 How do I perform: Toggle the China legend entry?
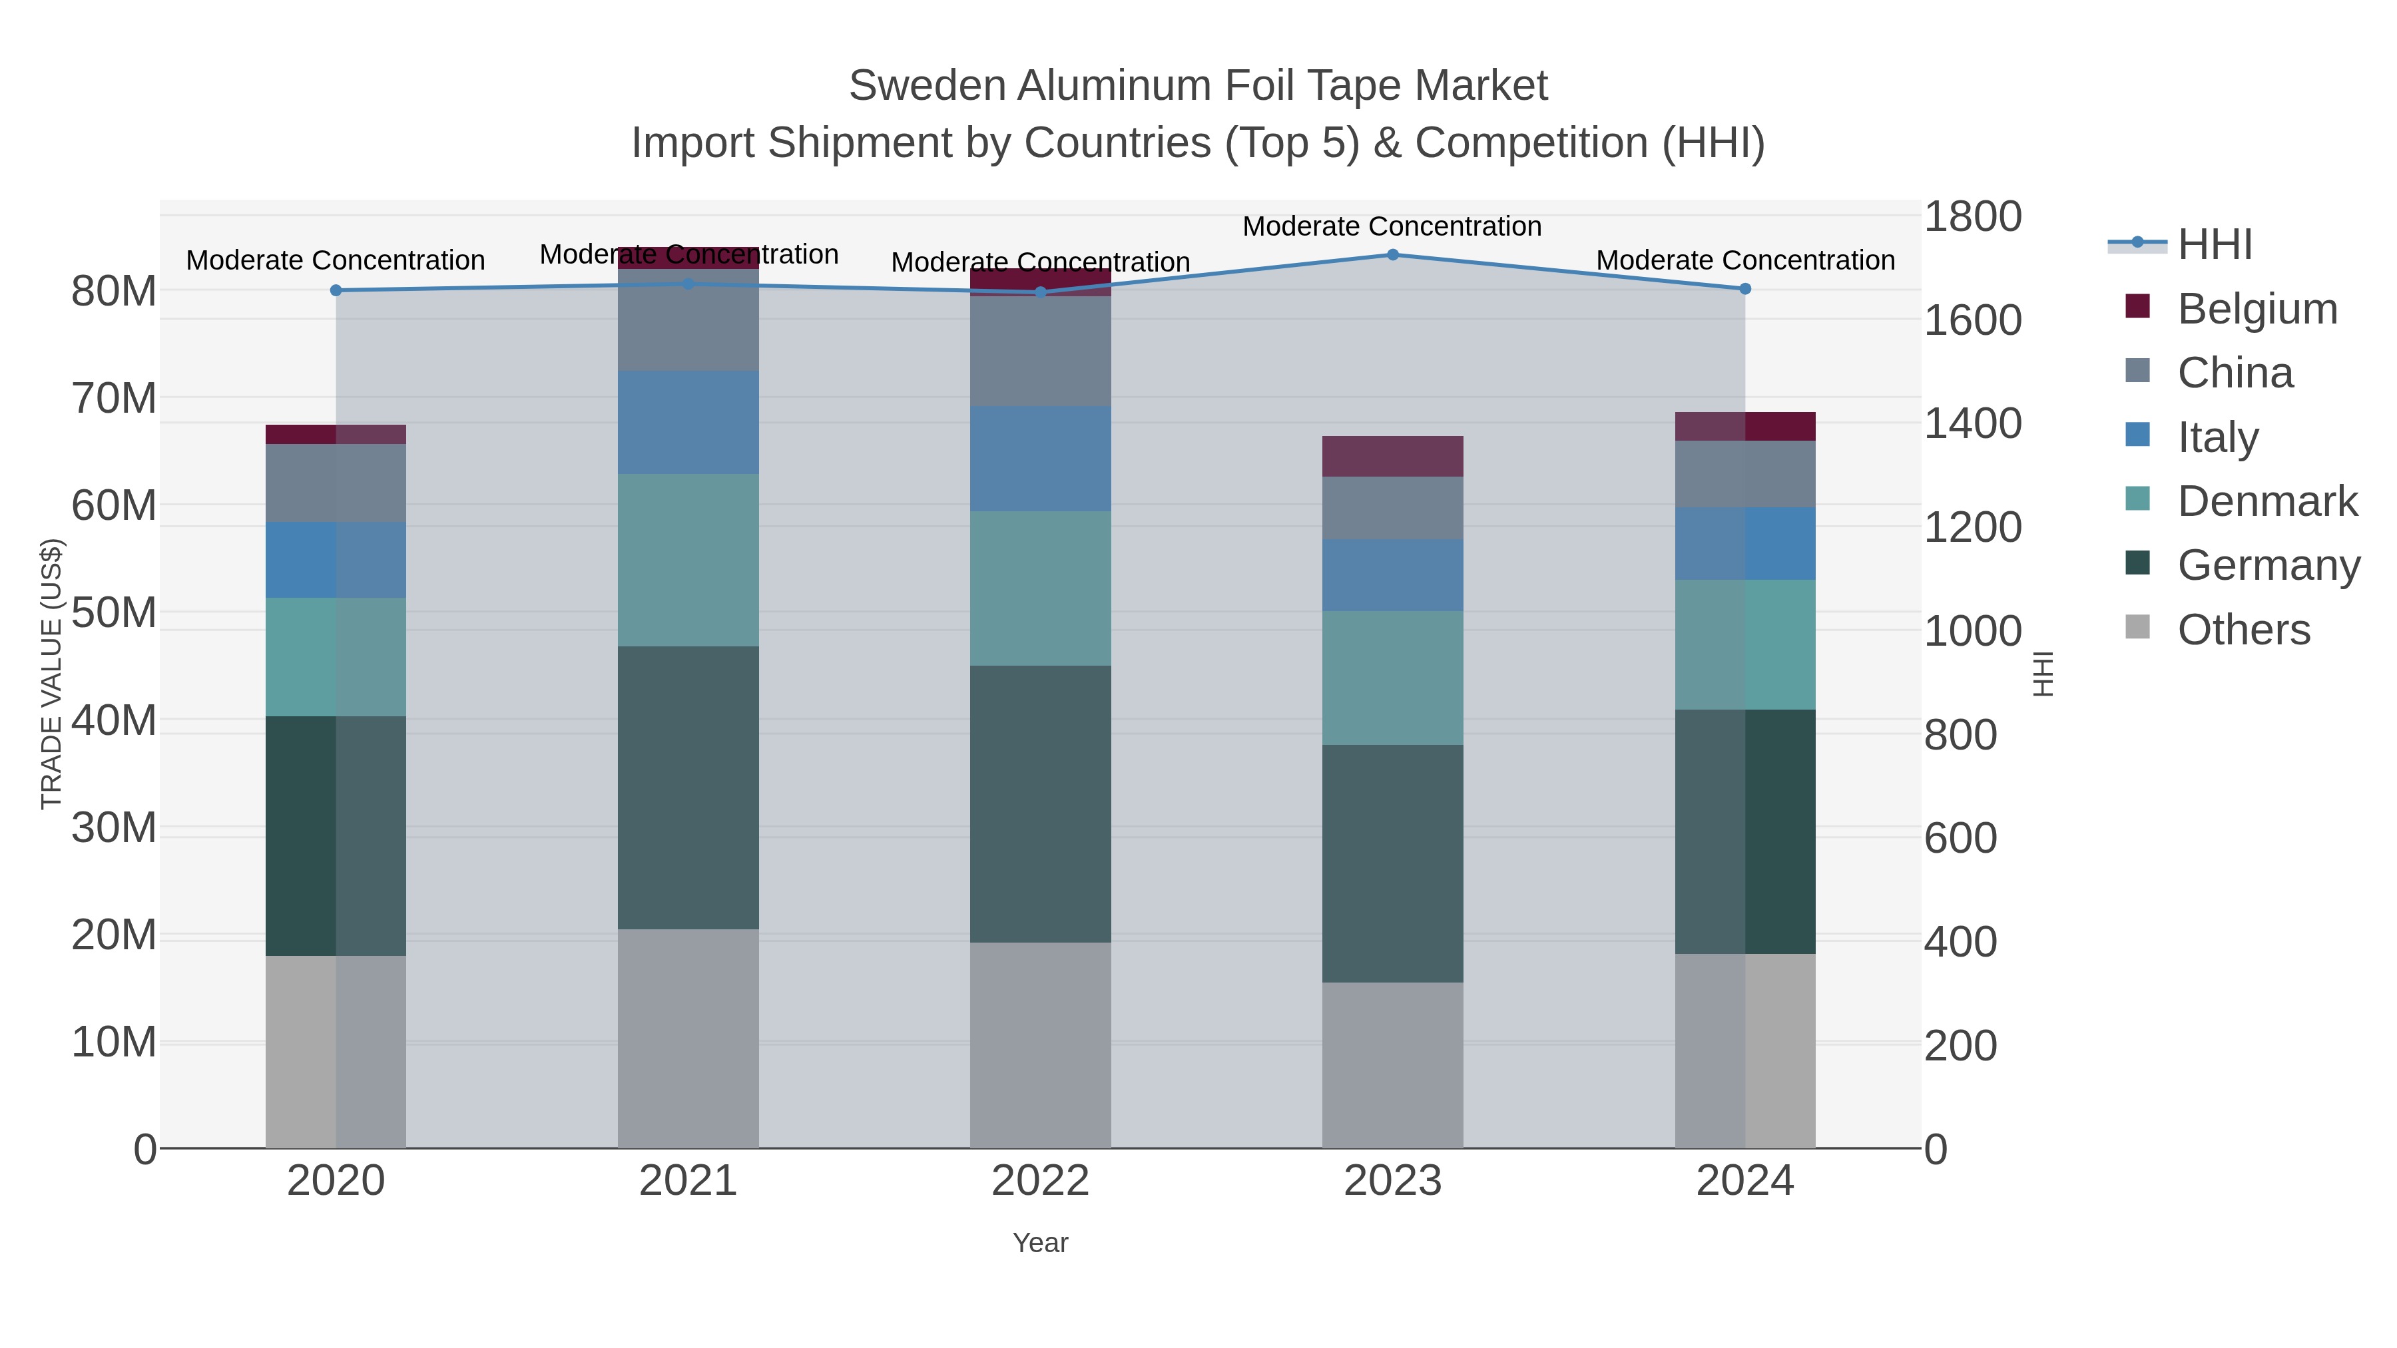[2210, 372]
